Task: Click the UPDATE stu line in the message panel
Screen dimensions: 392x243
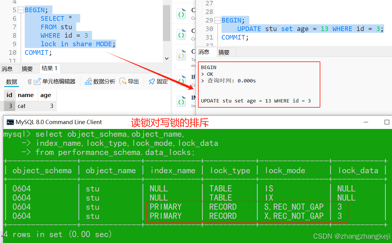Action: pyautogui.click(x=256, y=101)
